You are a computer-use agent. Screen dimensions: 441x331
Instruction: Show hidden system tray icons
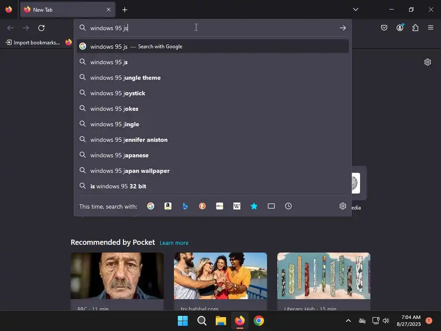tap(348, 321)
